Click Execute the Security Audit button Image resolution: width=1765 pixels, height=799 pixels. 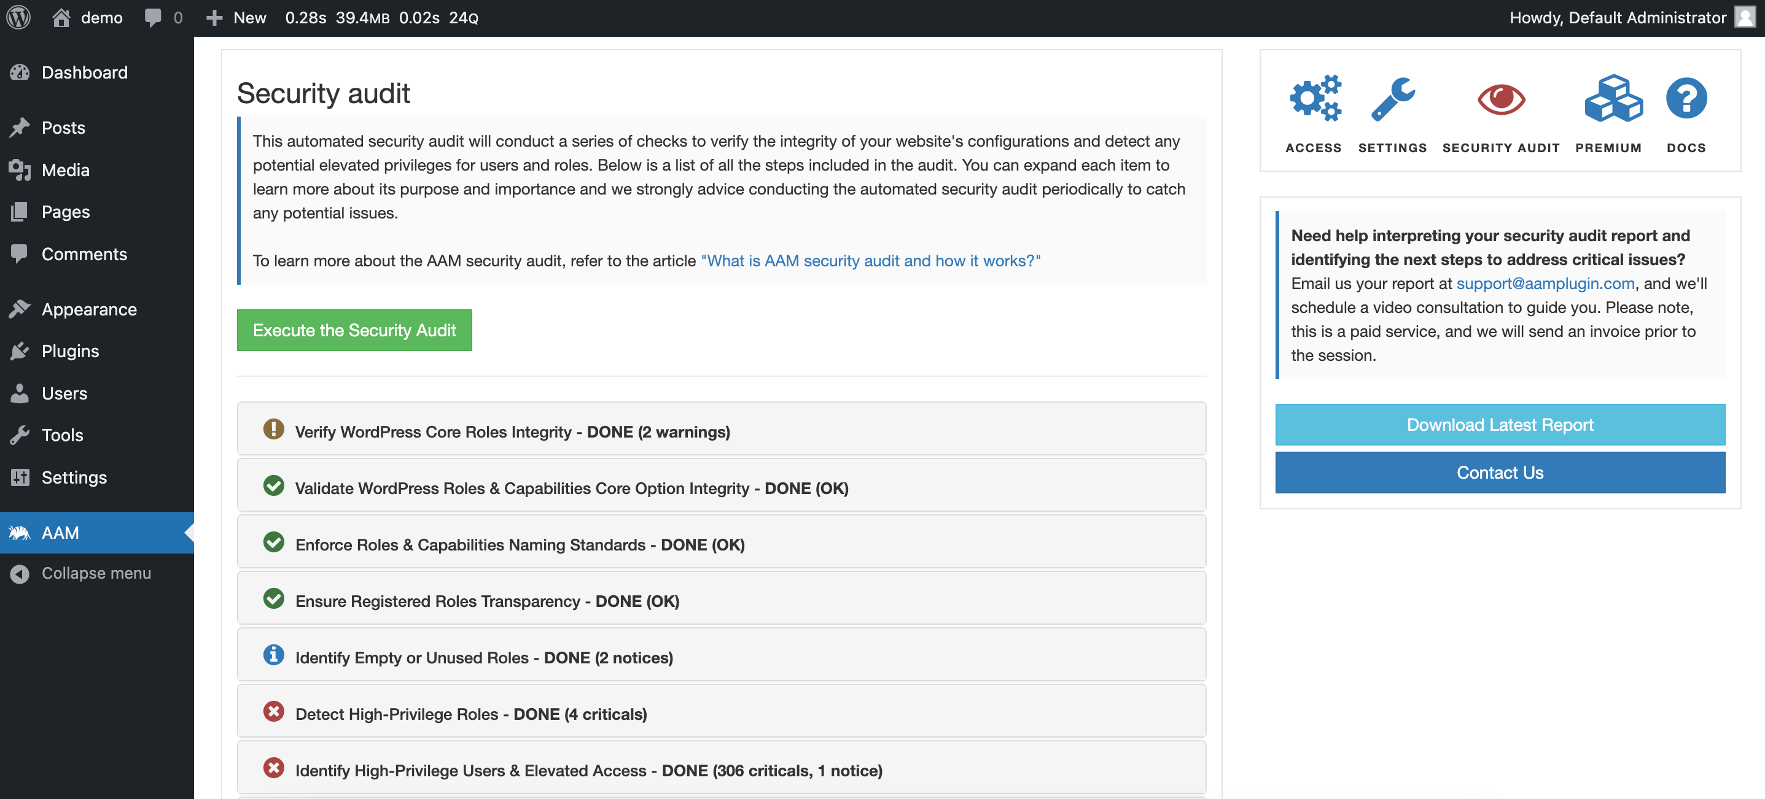click(354, 330)
